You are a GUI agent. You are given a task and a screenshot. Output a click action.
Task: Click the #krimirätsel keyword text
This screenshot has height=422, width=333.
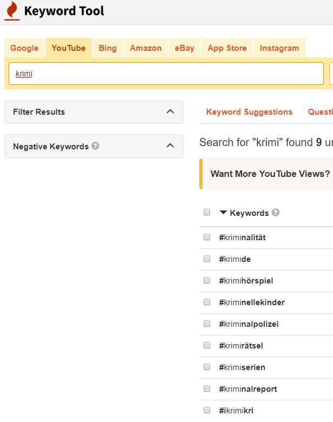point(241,346)
